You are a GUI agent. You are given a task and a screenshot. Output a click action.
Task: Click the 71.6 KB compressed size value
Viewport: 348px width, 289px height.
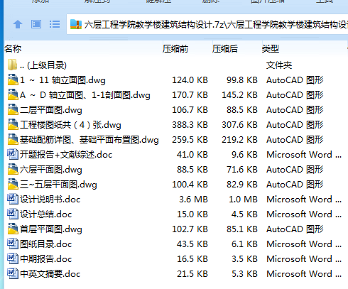point(242,170)
